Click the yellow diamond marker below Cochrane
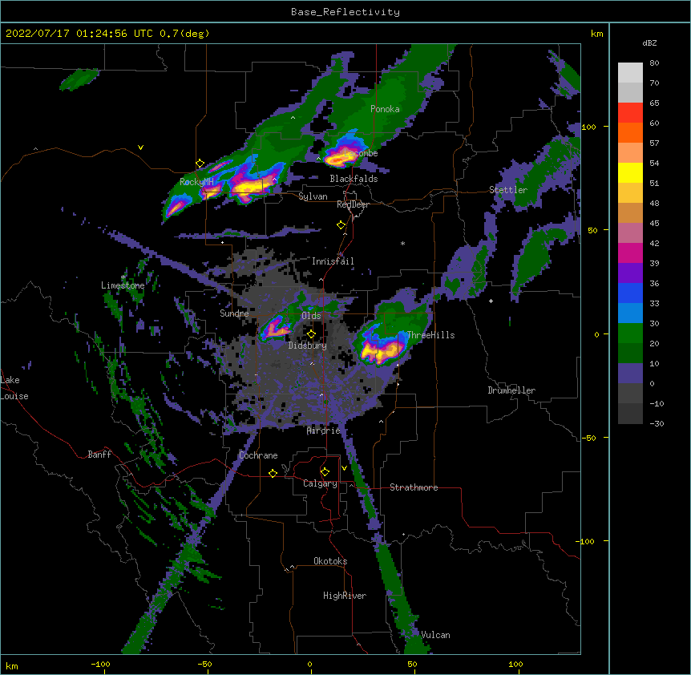 tap(273, 473)
